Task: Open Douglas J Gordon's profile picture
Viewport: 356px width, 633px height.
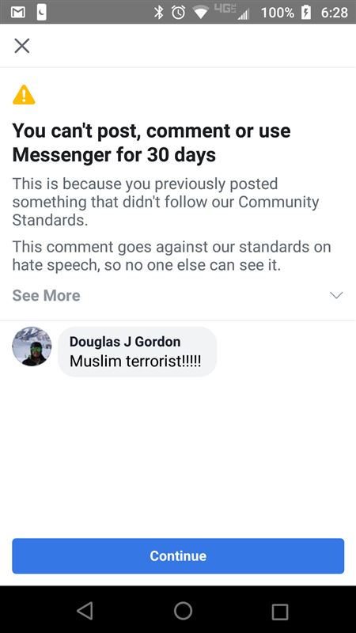Action: 32,347
